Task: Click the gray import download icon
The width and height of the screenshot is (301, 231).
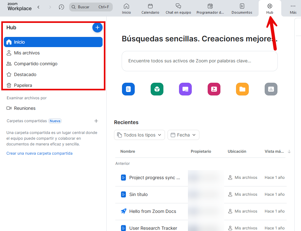Action: pos(271,89)
